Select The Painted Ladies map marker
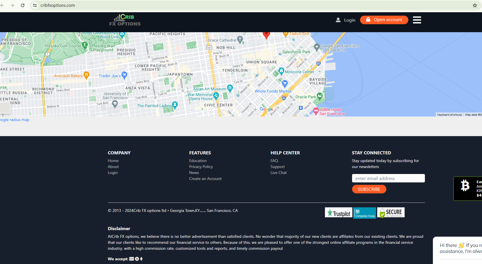 click(x=175, y=105)
